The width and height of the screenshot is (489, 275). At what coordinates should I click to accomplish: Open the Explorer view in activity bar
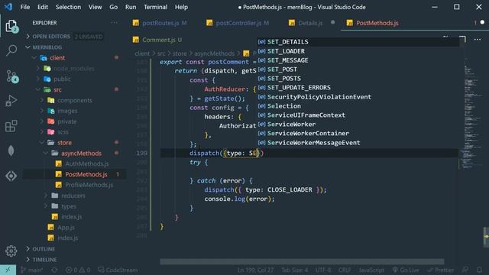11,26
